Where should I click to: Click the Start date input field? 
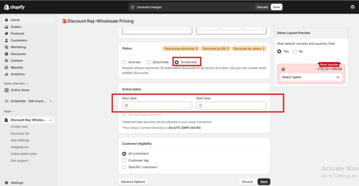tap(157, 105)
